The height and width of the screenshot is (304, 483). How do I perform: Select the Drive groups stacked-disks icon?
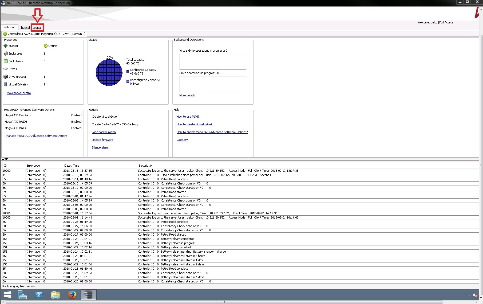[x=5, y=76]
